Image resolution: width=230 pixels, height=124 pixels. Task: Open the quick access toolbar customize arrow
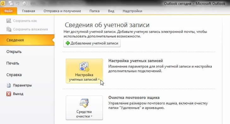click(31, 3)
